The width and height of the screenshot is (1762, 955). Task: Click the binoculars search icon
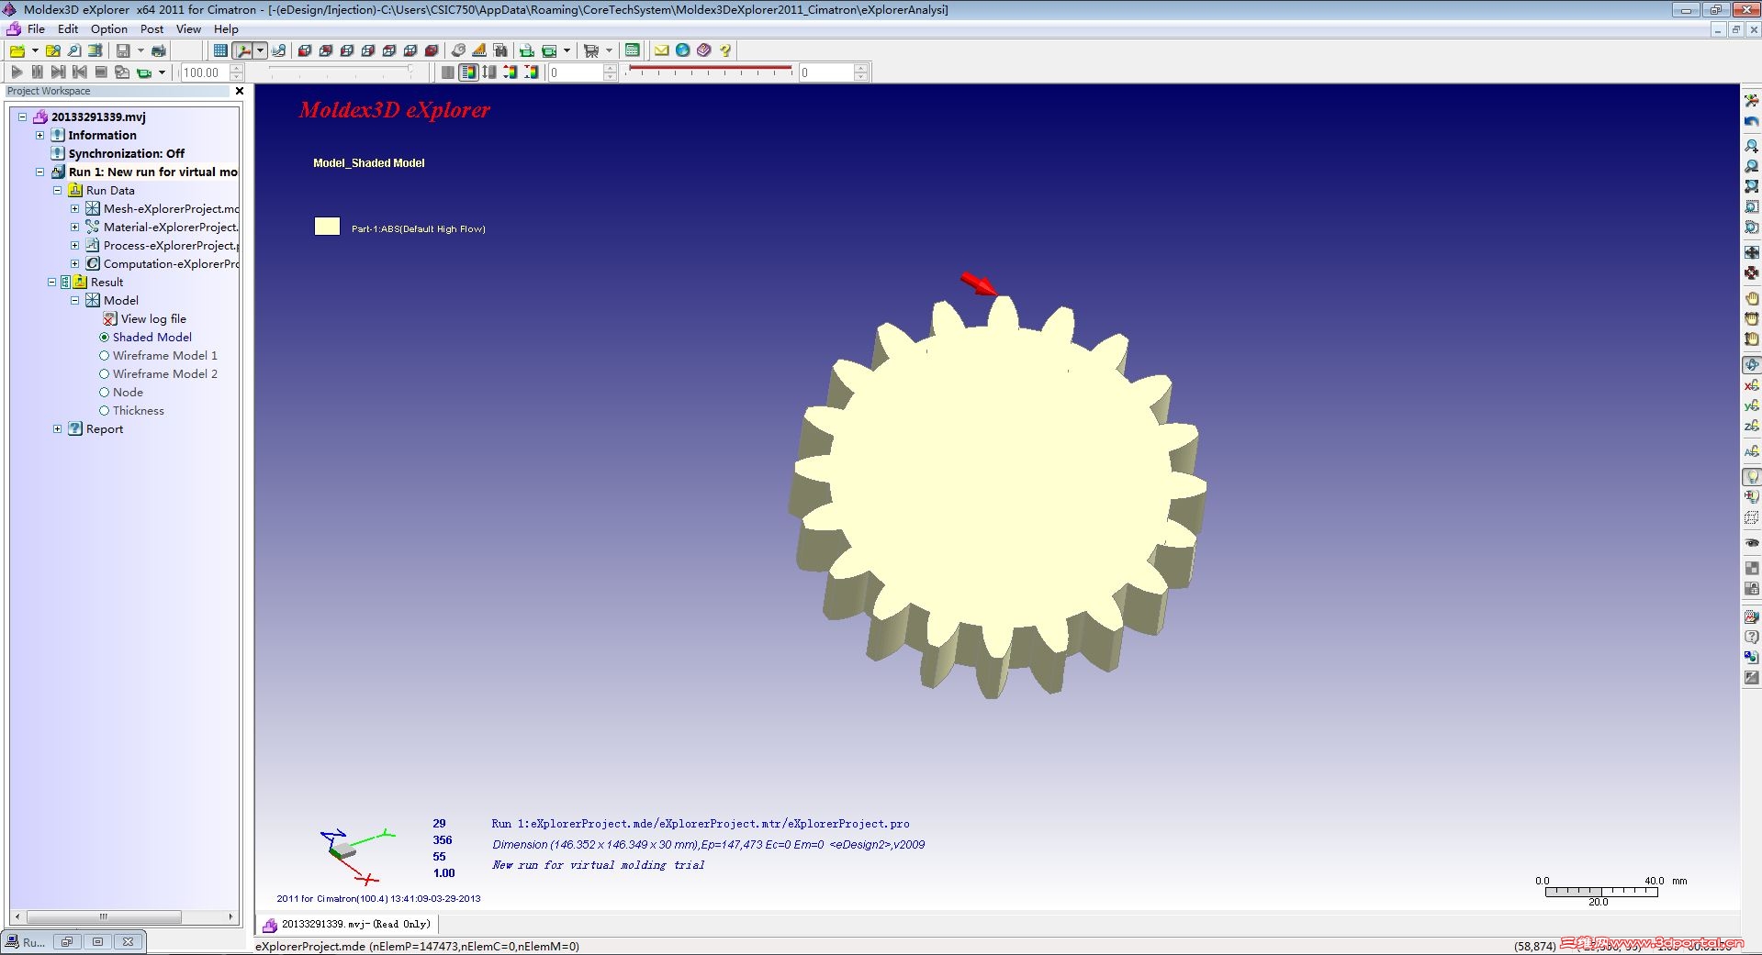point(500,50)
